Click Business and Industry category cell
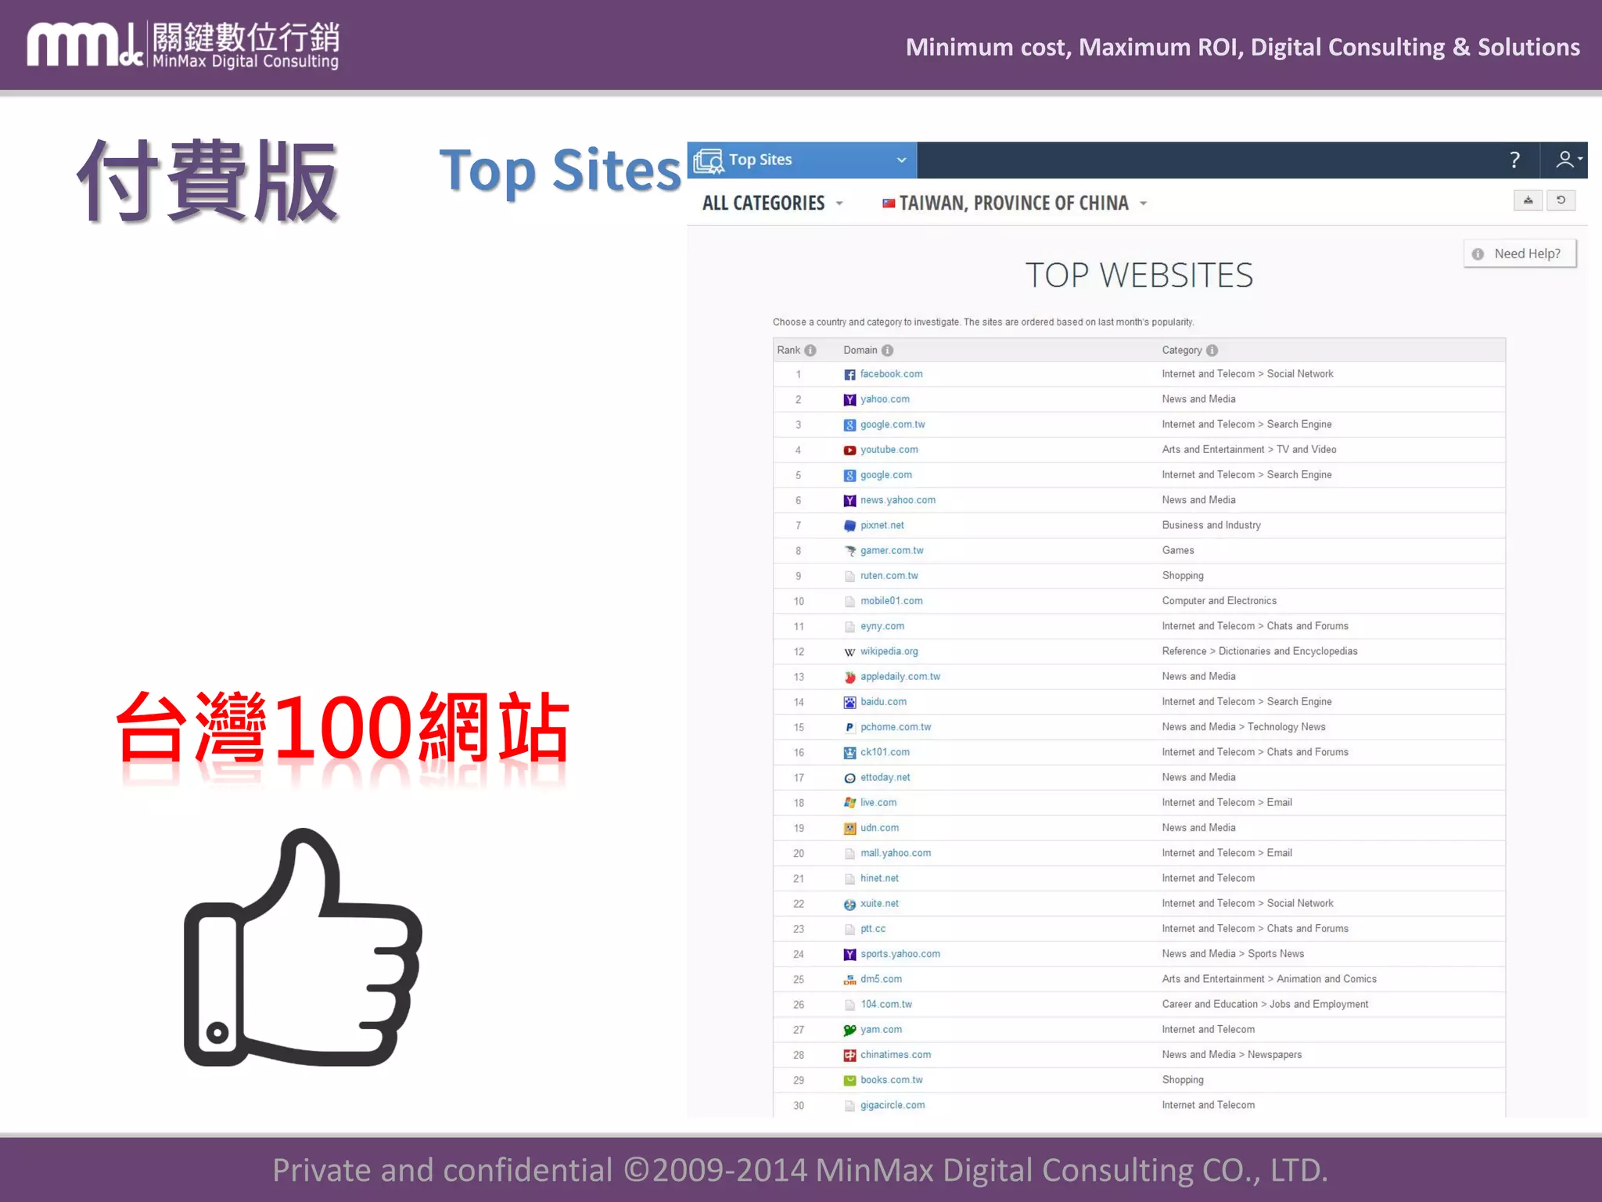The height and width of the screenshot is (1202, 1602). pos(1211,525)
